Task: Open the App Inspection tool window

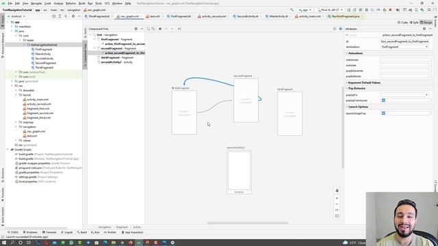Action: pos(132,232)
